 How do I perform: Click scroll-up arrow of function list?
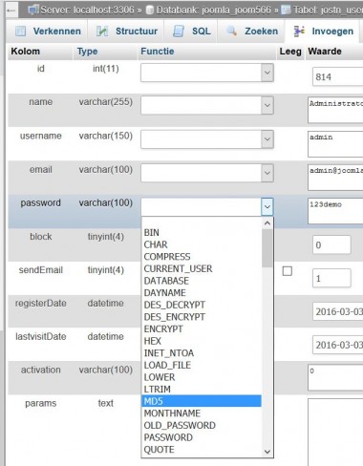(x=267, y=223)
